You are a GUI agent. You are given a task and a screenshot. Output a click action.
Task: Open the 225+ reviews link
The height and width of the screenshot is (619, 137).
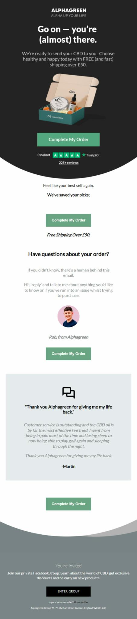point(68,163)
